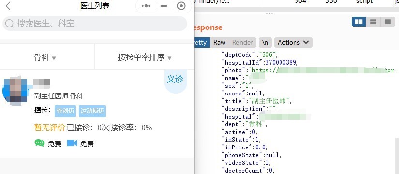Switch to the Render response tab
Viewport: 399px width, 174px height.
242,42
